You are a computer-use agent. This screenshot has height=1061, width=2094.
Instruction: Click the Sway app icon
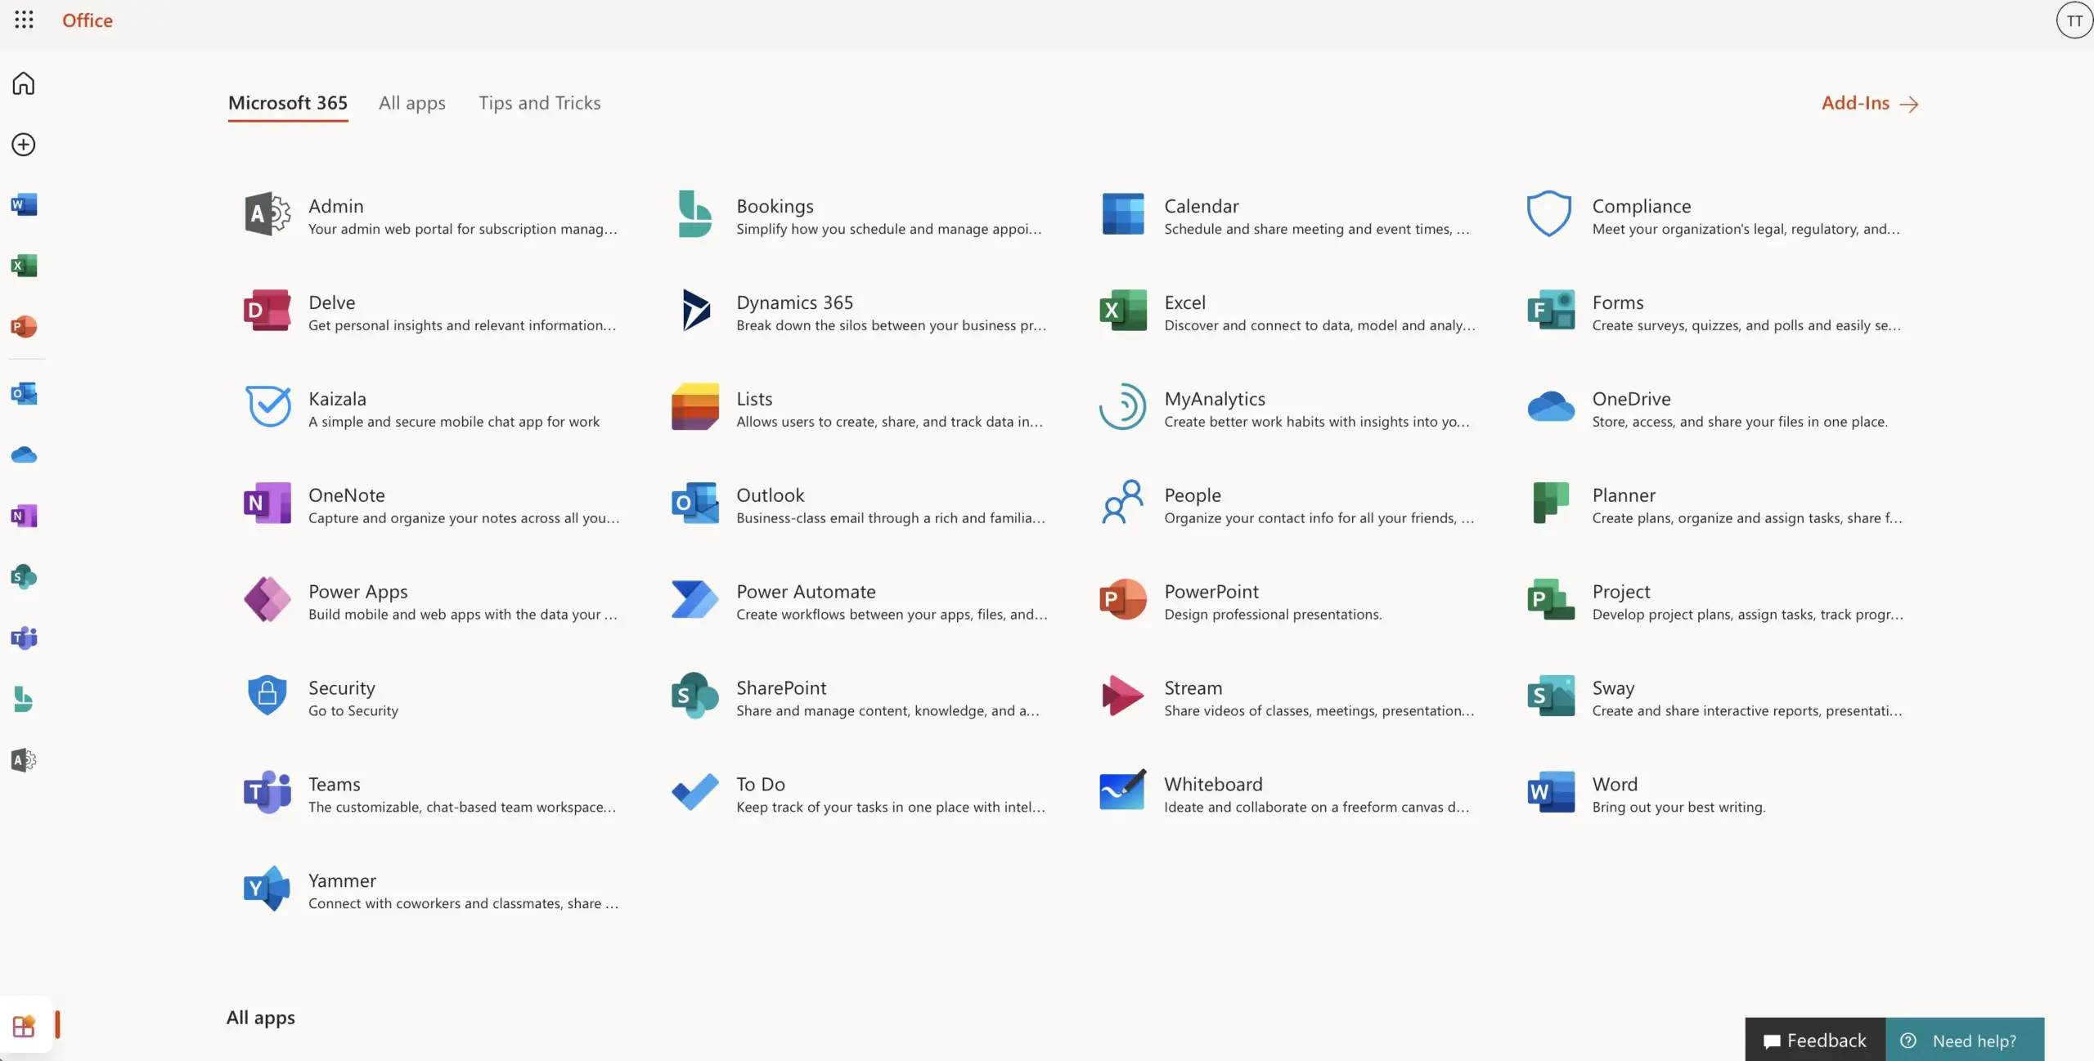(x=1551, y=695)
